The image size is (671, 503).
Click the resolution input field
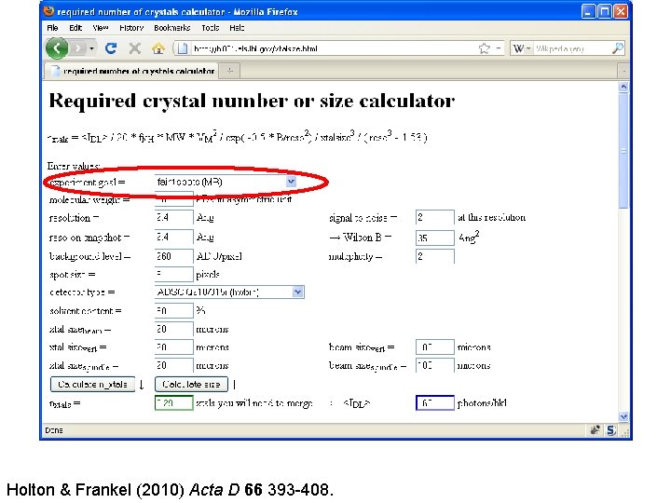[x=173, y=217]
